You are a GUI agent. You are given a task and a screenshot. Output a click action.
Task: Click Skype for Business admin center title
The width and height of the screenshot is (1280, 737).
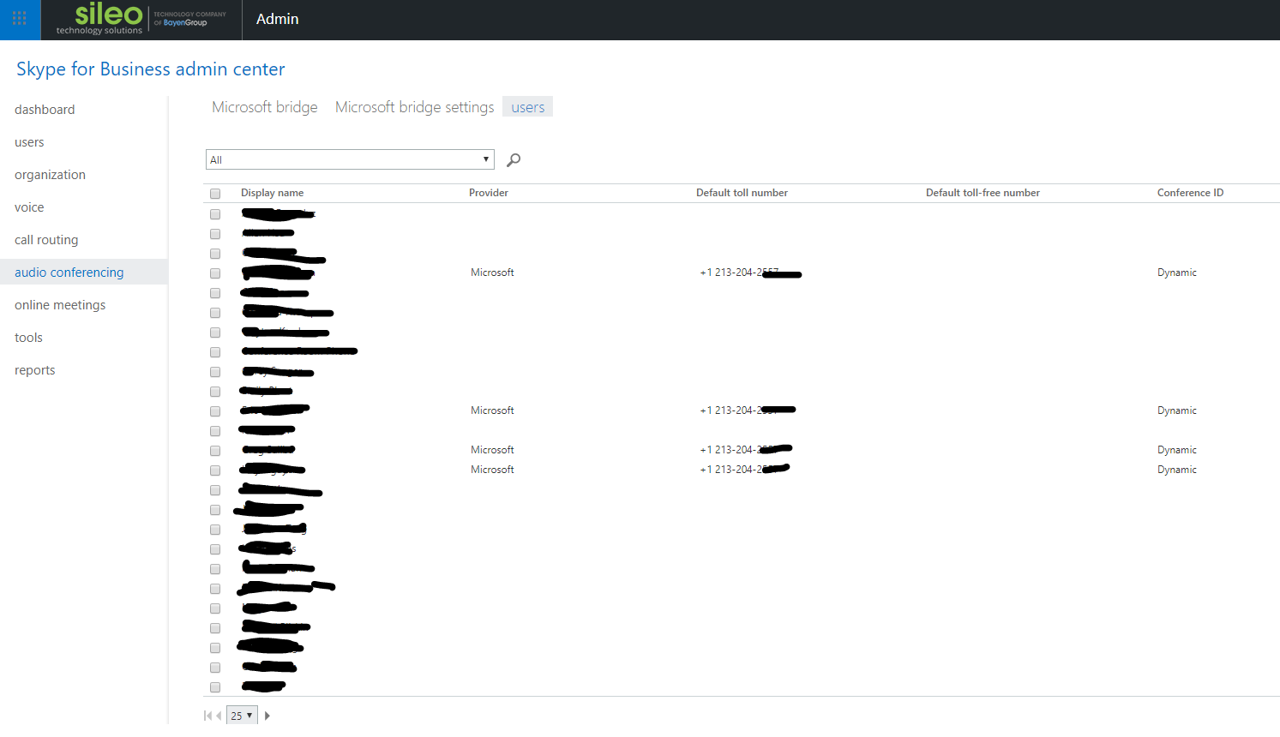pos(151,69)
